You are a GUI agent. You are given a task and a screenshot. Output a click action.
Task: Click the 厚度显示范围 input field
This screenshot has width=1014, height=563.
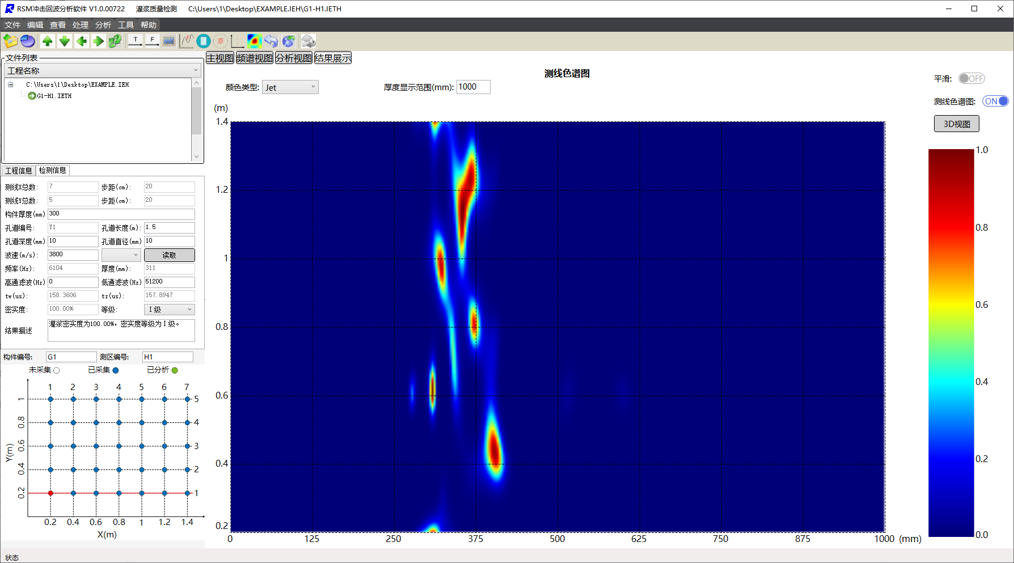[474, 87]
